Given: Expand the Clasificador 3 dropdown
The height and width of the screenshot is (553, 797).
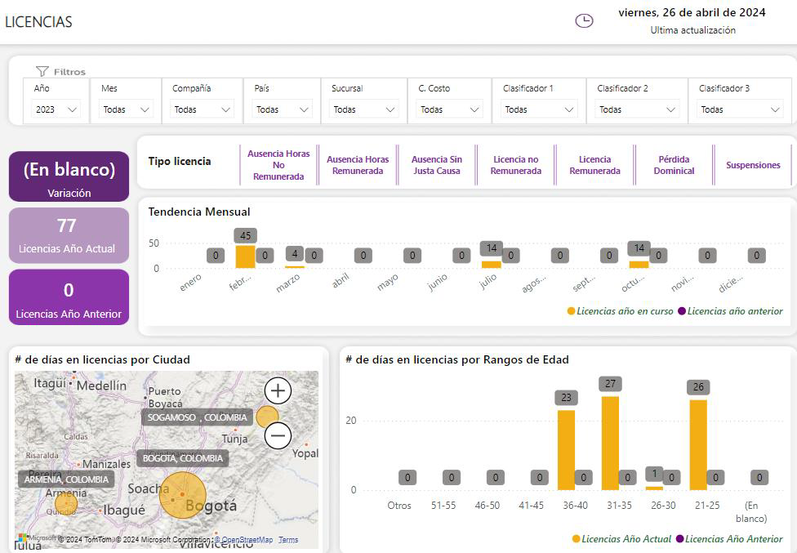Looking at the screenshot, I should click(x=740, y=109).
